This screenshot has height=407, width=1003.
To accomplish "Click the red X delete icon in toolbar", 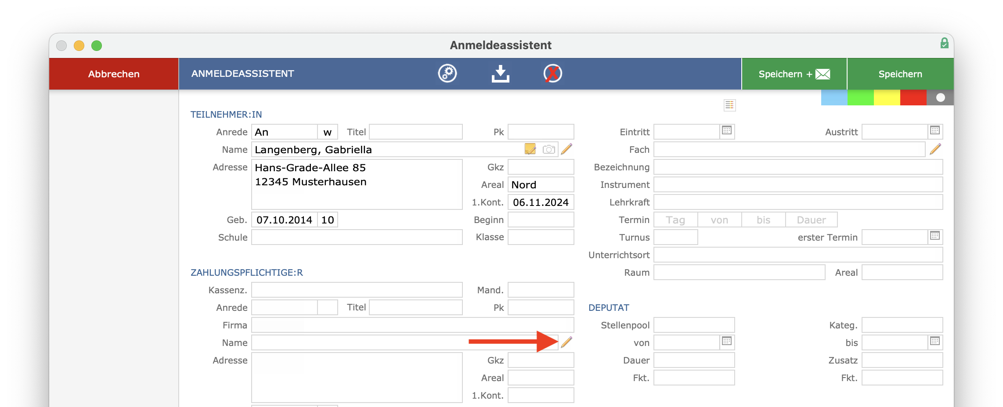I will coord(552,73).
